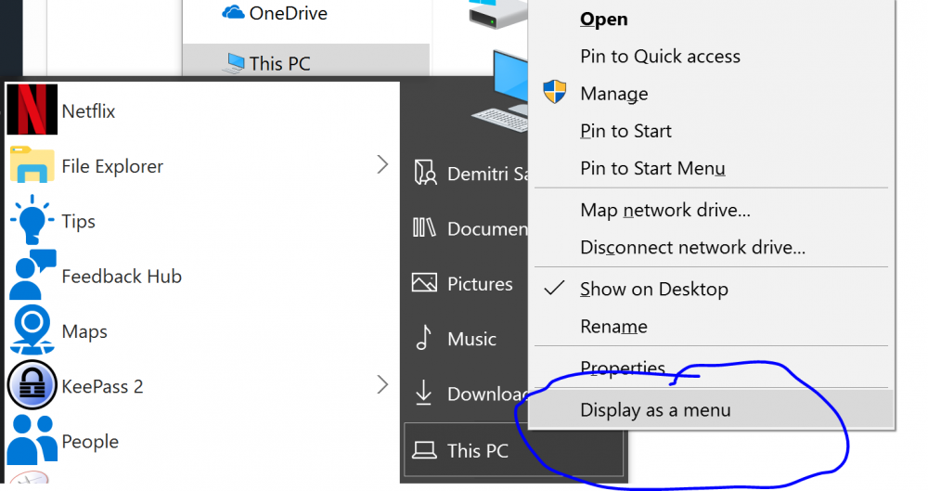Viewport: 928px width, 491px height.
Task: Click the Netflix app icon
Action: [32, 110]
